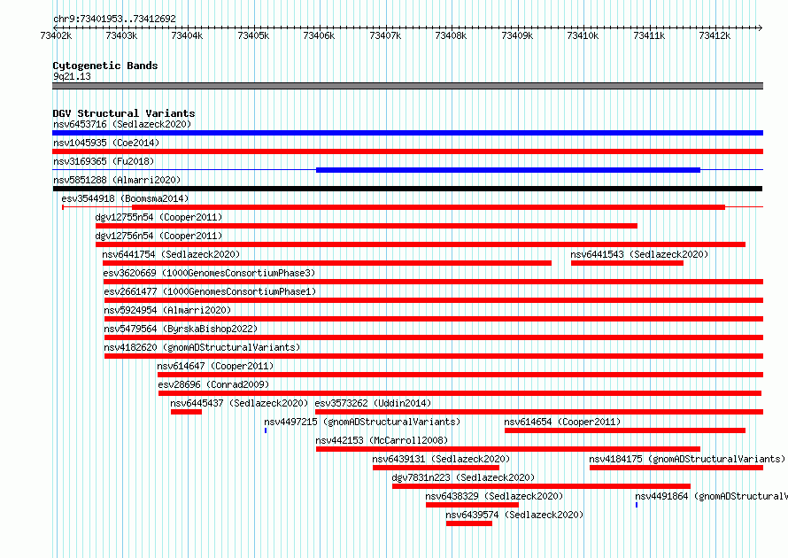This screenshot has height=558, width=788.
Task: Click the red esv28696 bar
Action: 460,393
